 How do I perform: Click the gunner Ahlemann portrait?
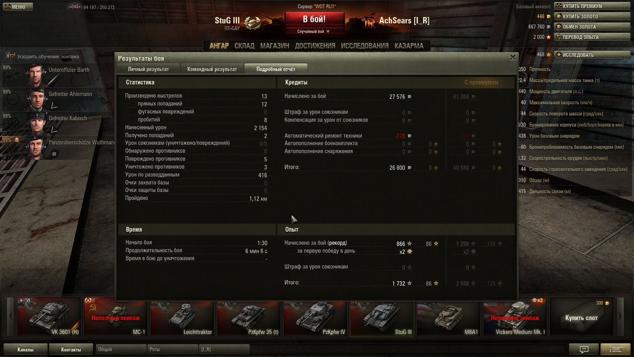pos(36,99)
